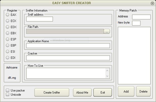This screenshot has height=102, width=156.
Task: Click the Sniff address input field
Action: (x=39, y=19)
